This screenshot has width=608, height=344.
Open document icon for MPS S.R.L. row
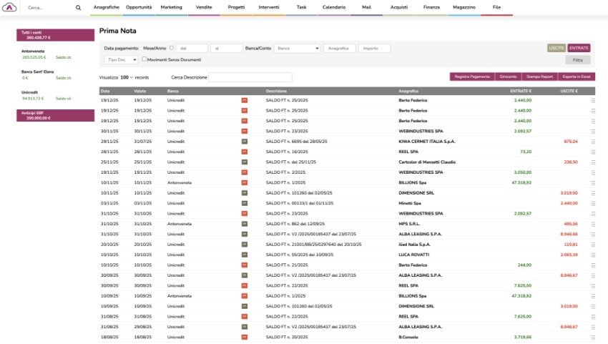(x=244, y=224)
